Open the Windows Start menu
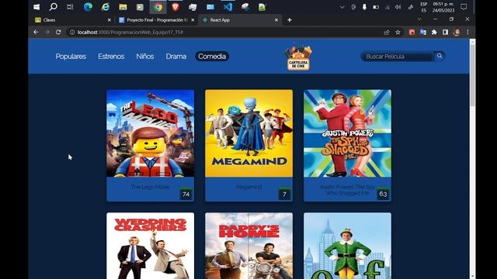497x279 pixels. pos(36,7)
